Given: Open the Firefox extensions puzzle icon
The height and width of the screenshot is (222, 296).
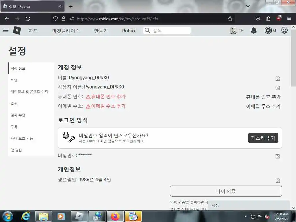Looking at the screenshot, I should coord(268,18).
